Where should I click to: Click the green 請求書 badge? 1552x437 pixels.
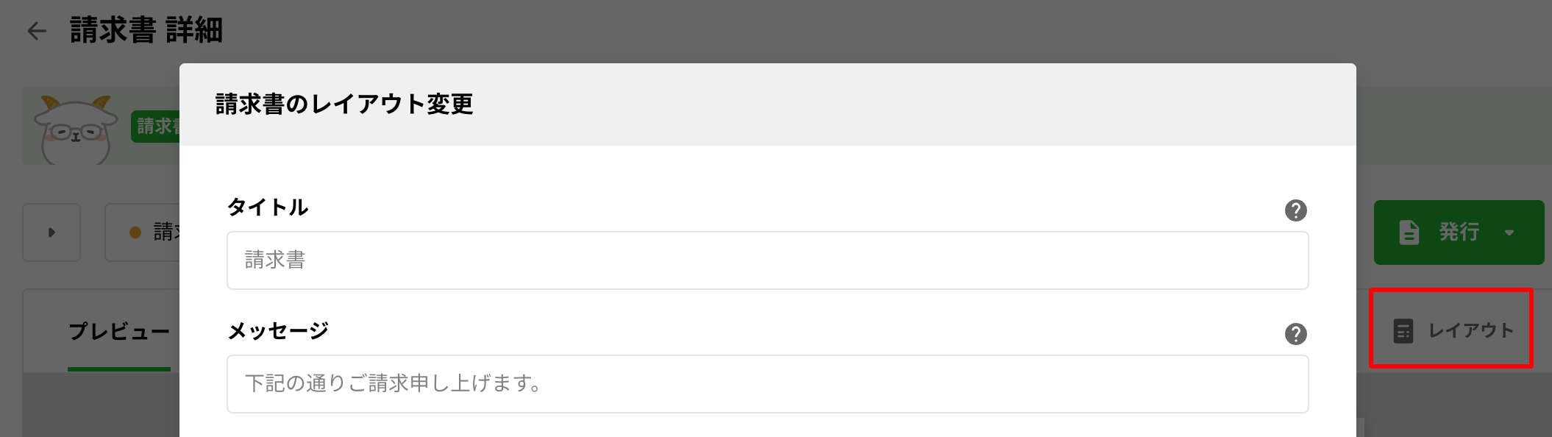coord(156,127)
